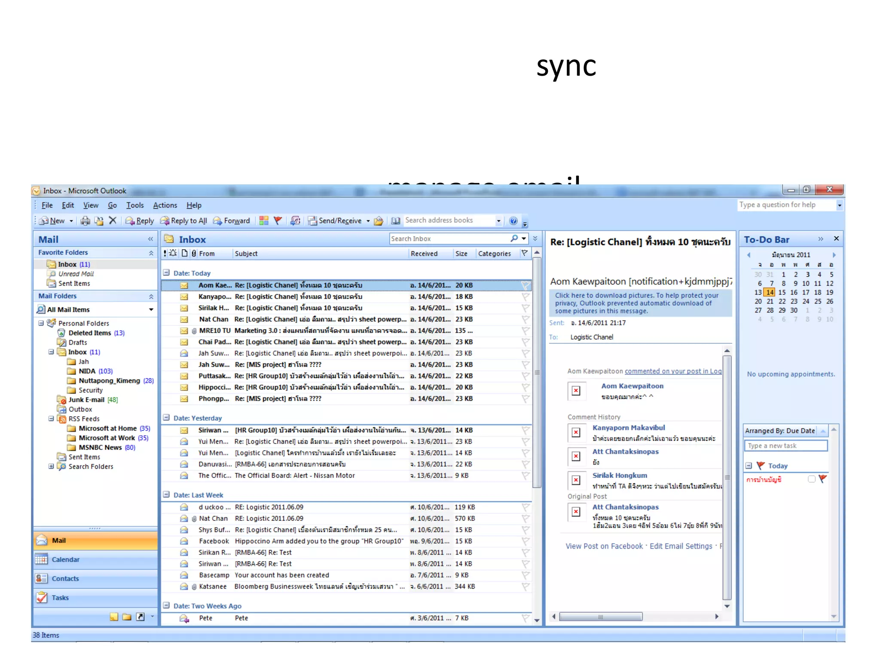The width and height of the screenshot is (880, 660).
Task: Collapse the Date: Yesterday group
Action: click(x=167, y=417)
